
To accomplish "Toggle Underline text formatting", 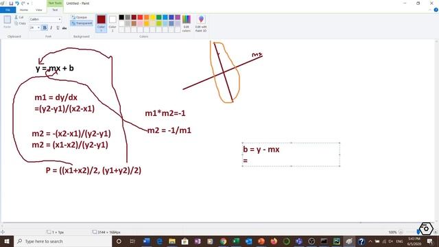I will coord(58,27).
